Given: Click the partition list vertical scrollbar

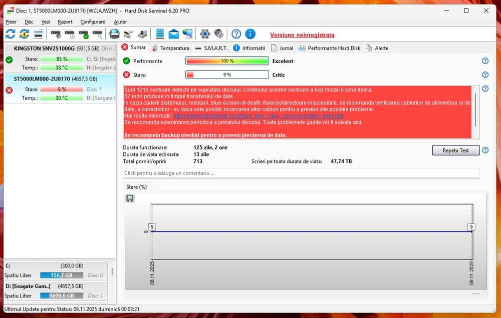Looking at the screenshot, I should [x=112, y=272].
